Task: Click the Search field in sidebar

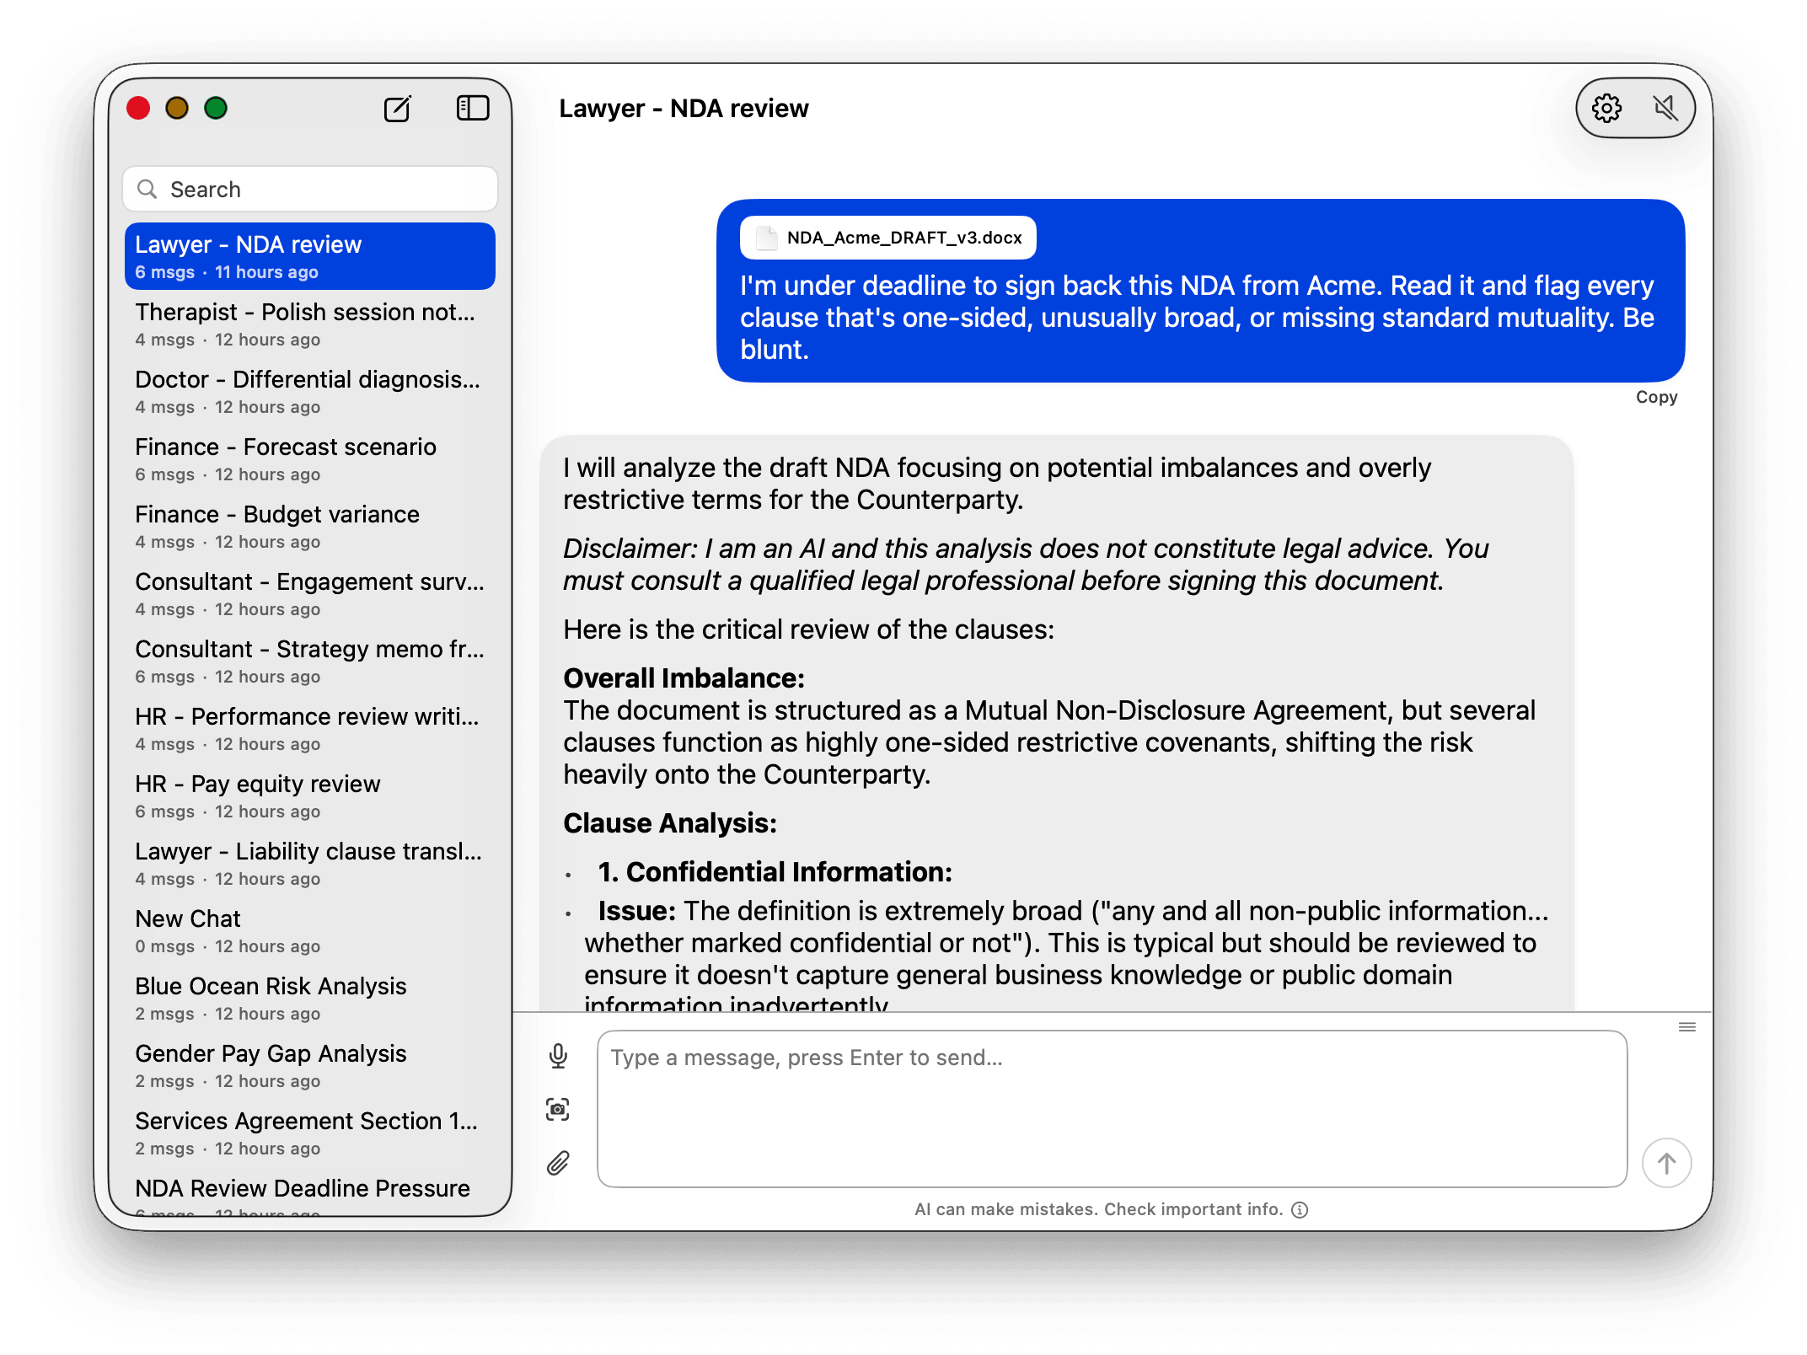Action: coord(310,189)
